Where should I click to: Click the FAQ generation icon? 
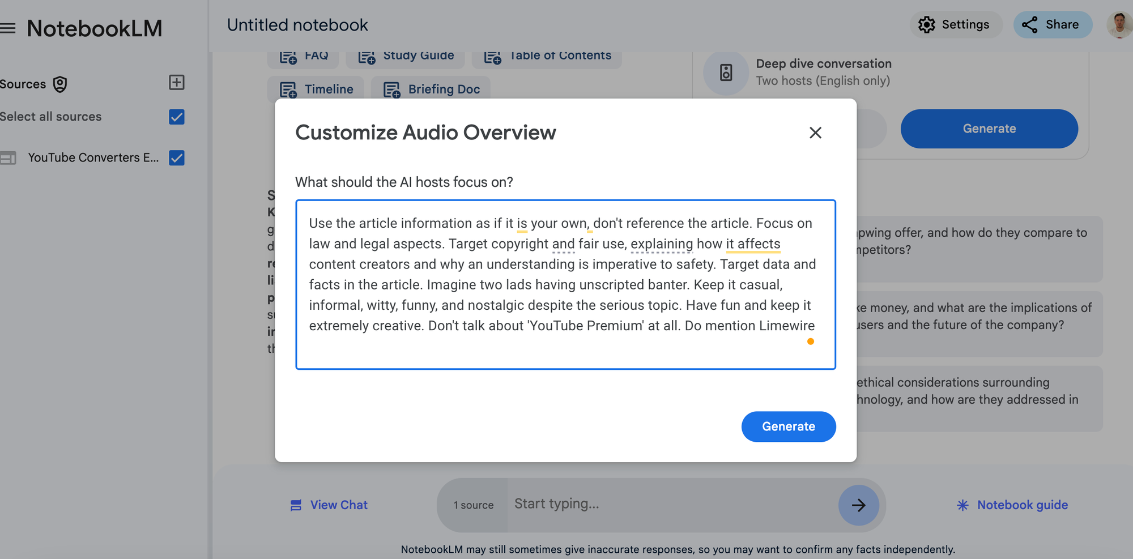tap(287, 56)
